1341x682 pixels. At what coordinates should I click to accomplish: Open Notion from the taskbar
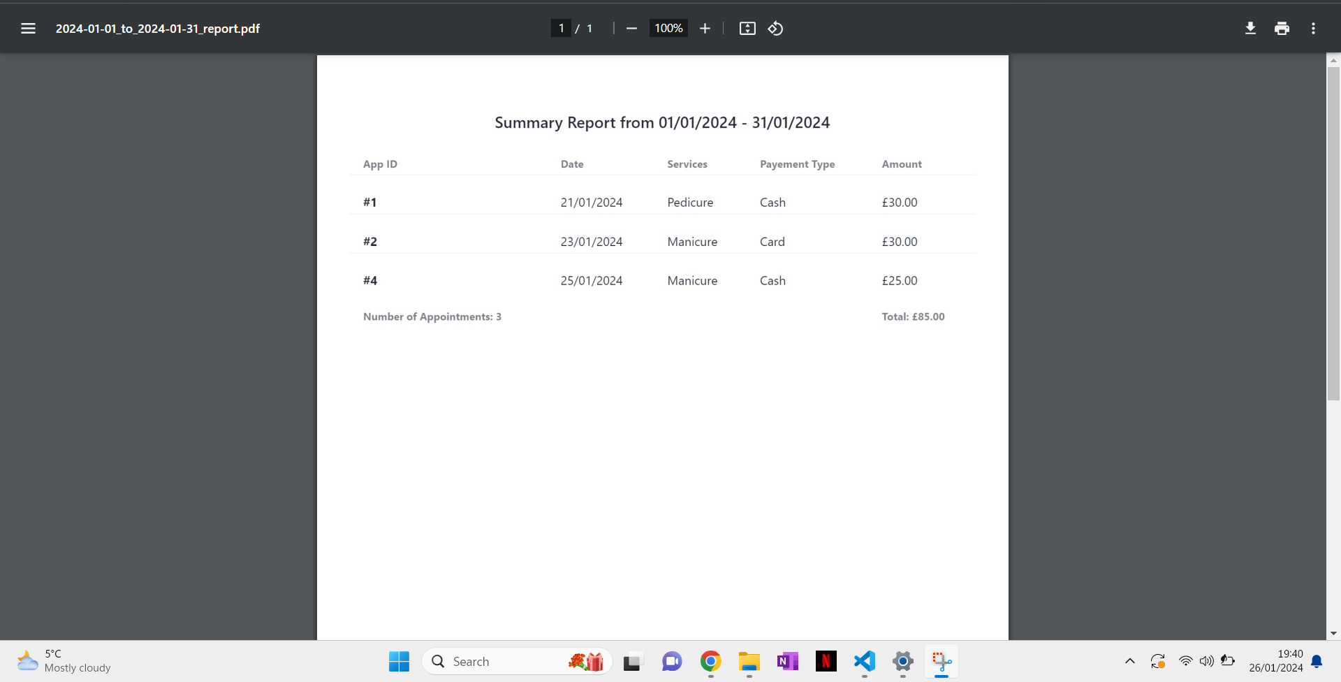pos(787,661)
